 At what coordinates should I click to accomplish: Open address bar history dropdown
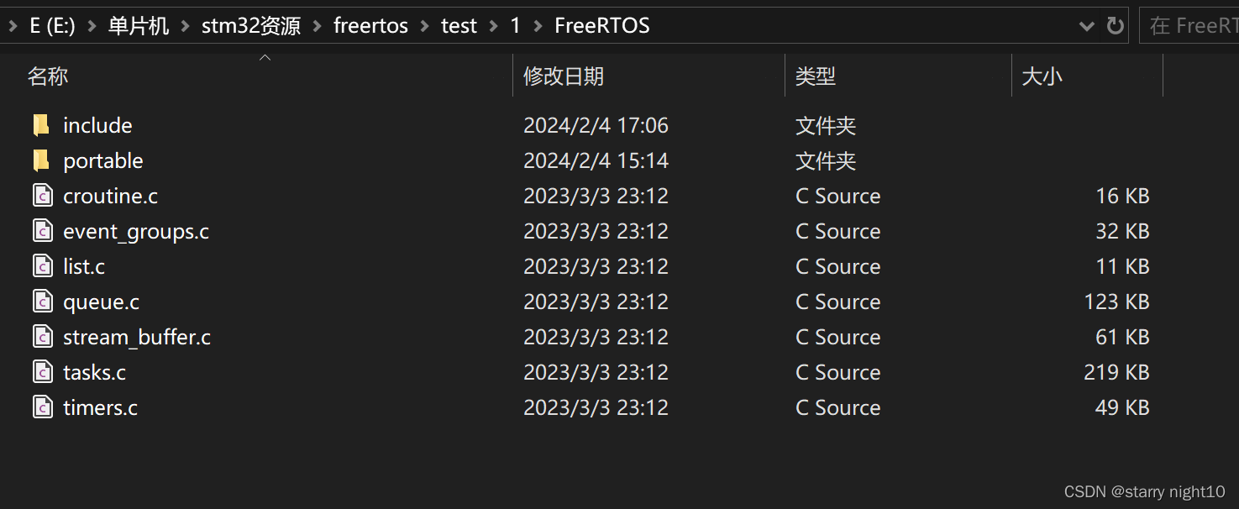tap(1086, 26)
